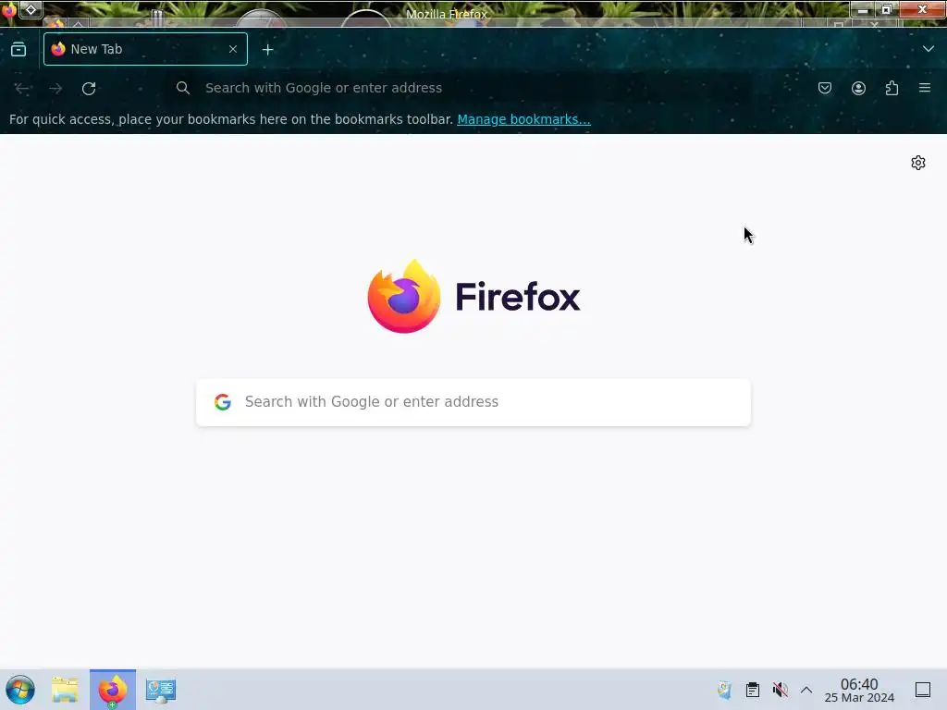Open the Firefox View icon
This screenshot has height=710, width=947.
(x=18, y=50)
